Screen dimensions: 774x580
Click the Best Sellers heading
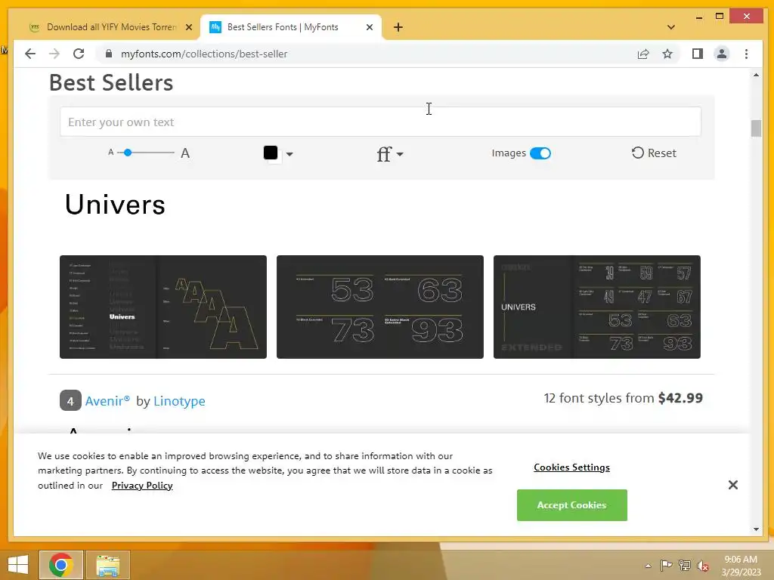(x=111, y=82)
